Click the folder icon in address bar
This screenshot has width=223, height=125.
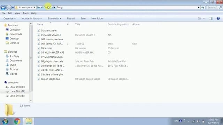coord(17,7)
